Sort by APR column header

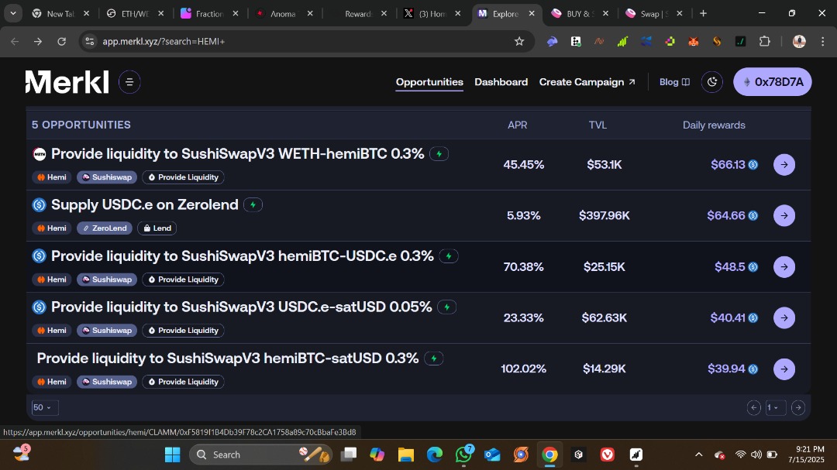517,125
